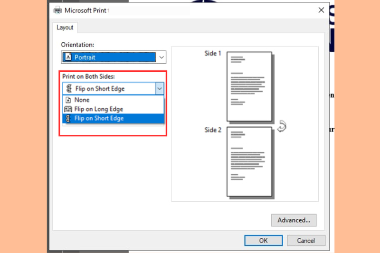Click the Side 2 label
Image resolution: width=380 pixels, height=253 pixels.
coord(213,130)
